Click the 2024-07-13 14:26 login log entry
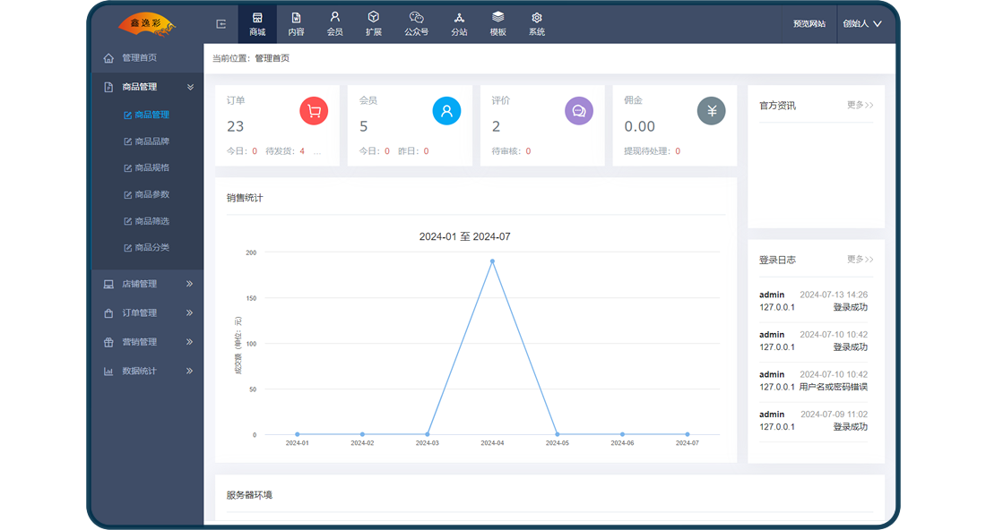986x530 pixels. click(814, 301)
